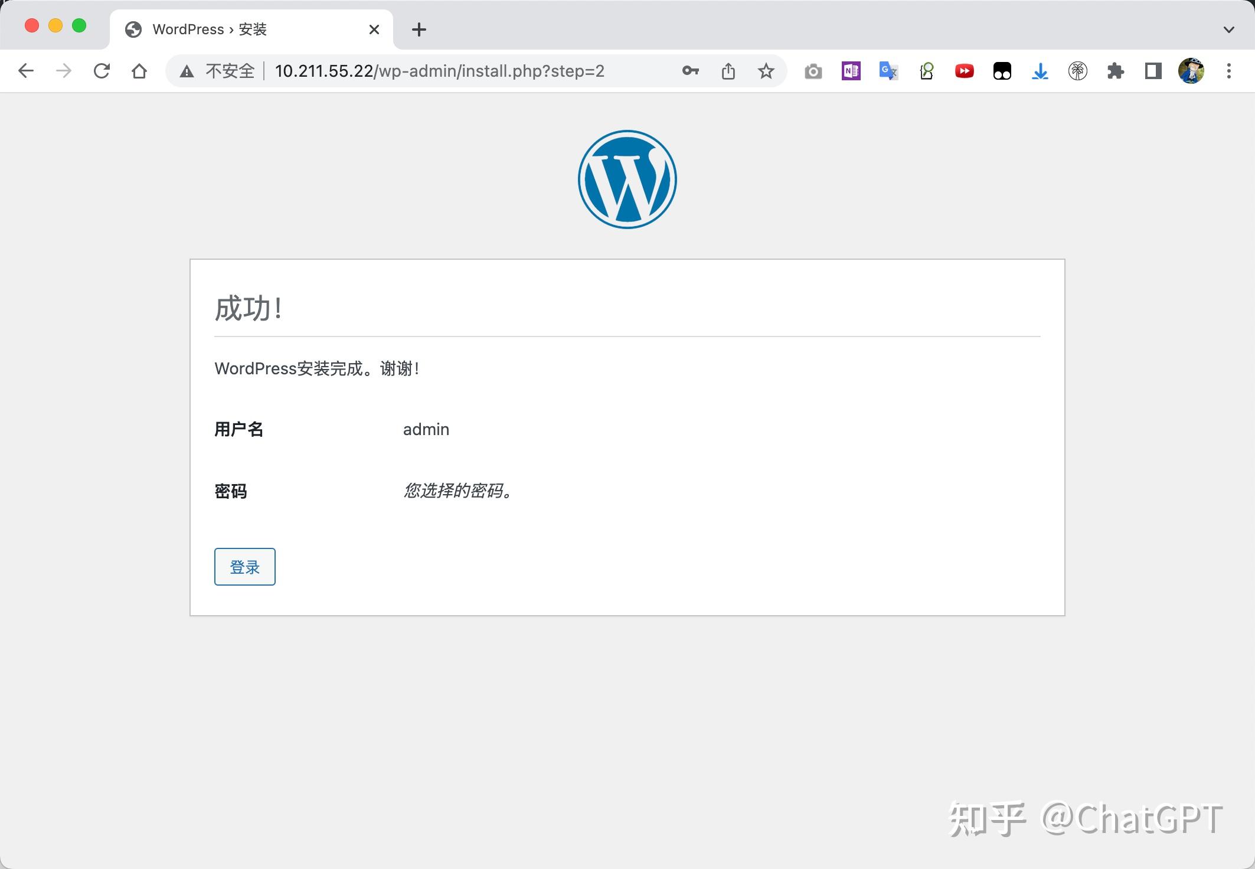Open the palm tree extension icon
Screen dimensions: 1255x869
1077,71
